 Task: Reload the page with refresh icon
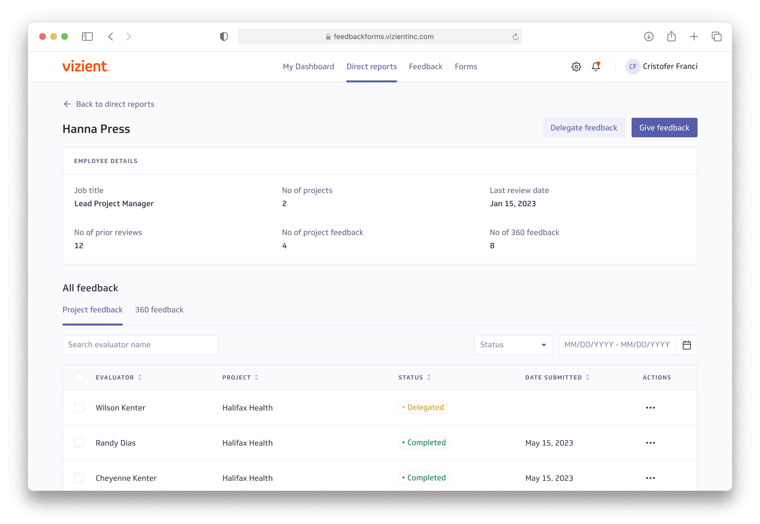coord(515,37)
